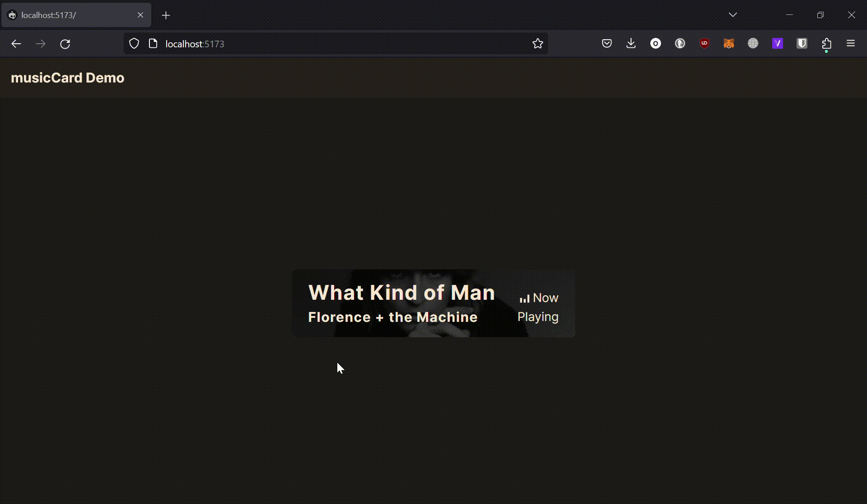Viewport: 867px width, 504px height.
Task: Expand the list all tabs chevron
Action: point(732,15)
